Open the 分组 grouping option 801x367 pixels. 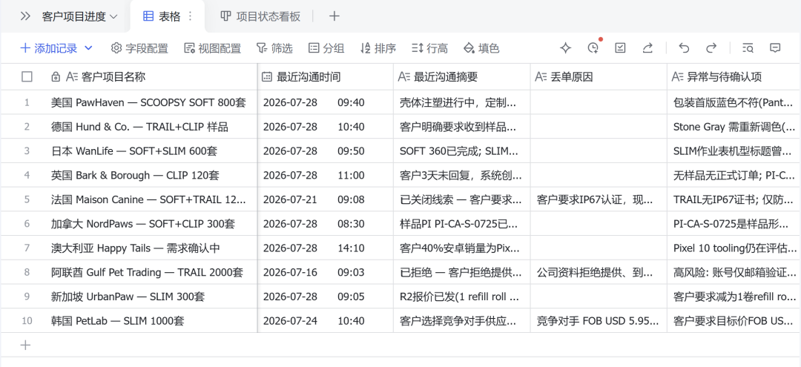(x=326, y=48)
